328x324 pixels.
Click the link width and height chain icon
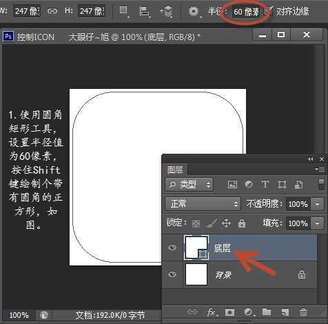[x=52, y=11]
